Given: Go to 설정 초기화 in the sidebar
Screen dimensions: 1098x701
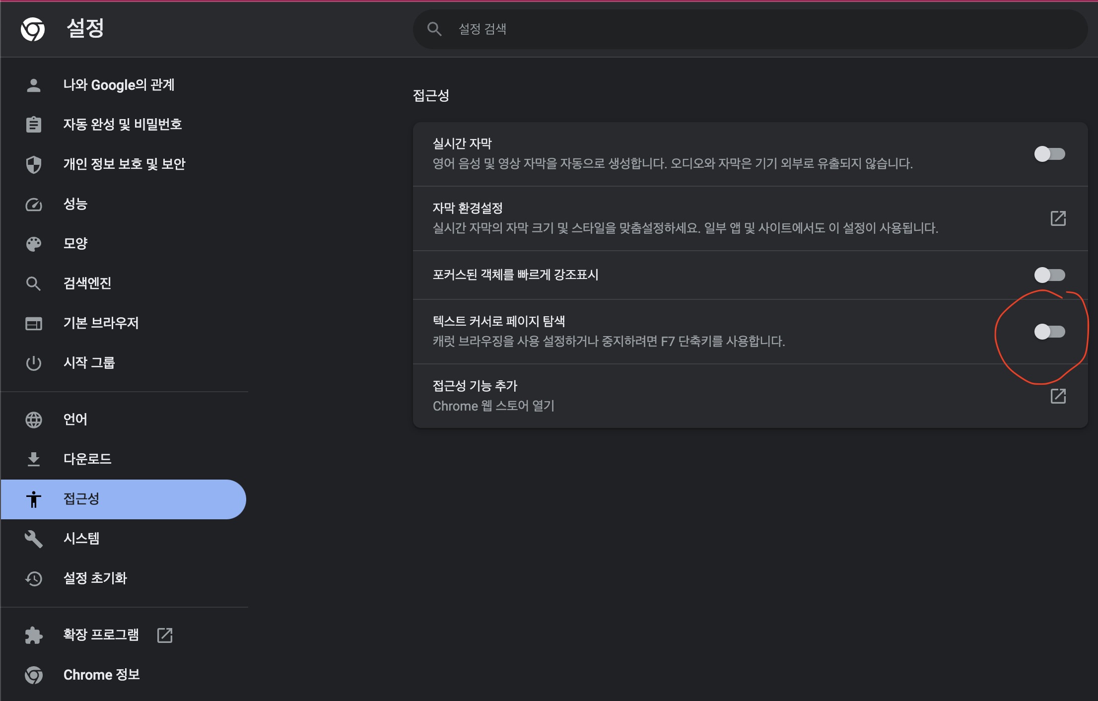Looking at the screenshot, I should pyautogui.click(x=95, y=578).
